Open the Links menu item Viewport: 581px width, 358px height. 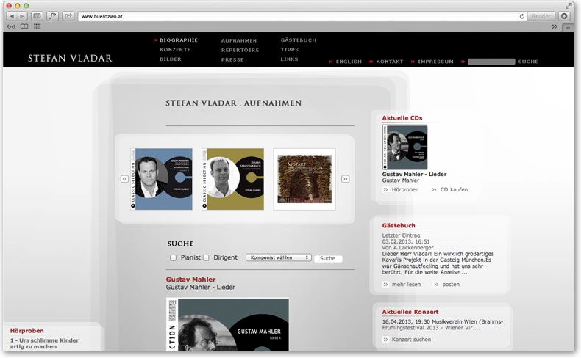click(289, 59)
